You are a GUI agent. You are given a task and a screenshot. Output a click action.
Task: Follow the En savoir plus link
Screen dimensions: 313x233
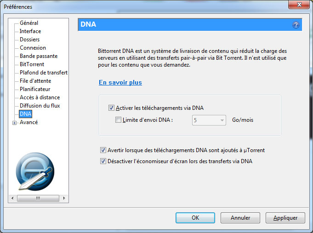pyautogui.click(x=120, y=82)
